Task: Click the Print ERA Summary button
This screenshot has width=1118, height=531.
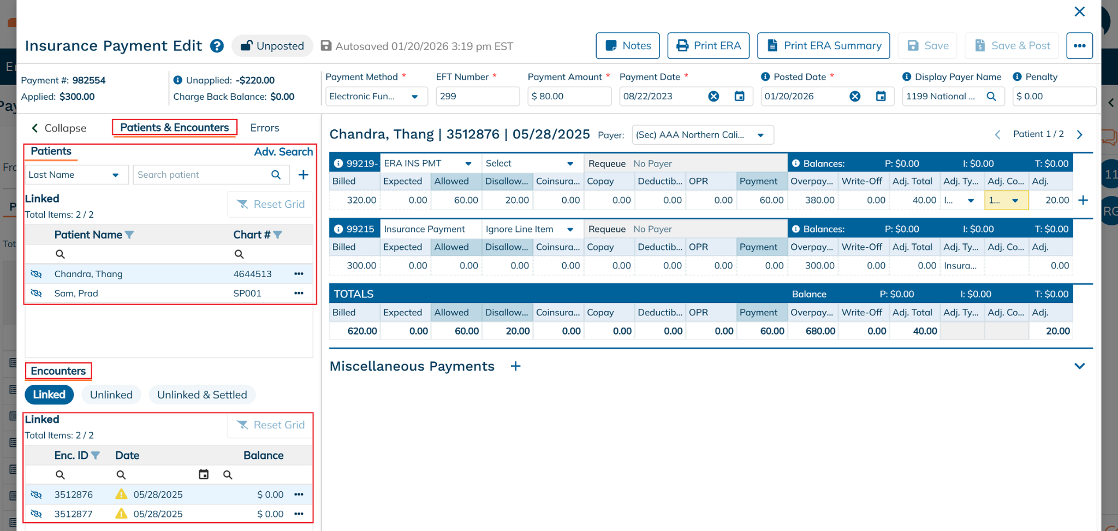Action: pos(823,46)
